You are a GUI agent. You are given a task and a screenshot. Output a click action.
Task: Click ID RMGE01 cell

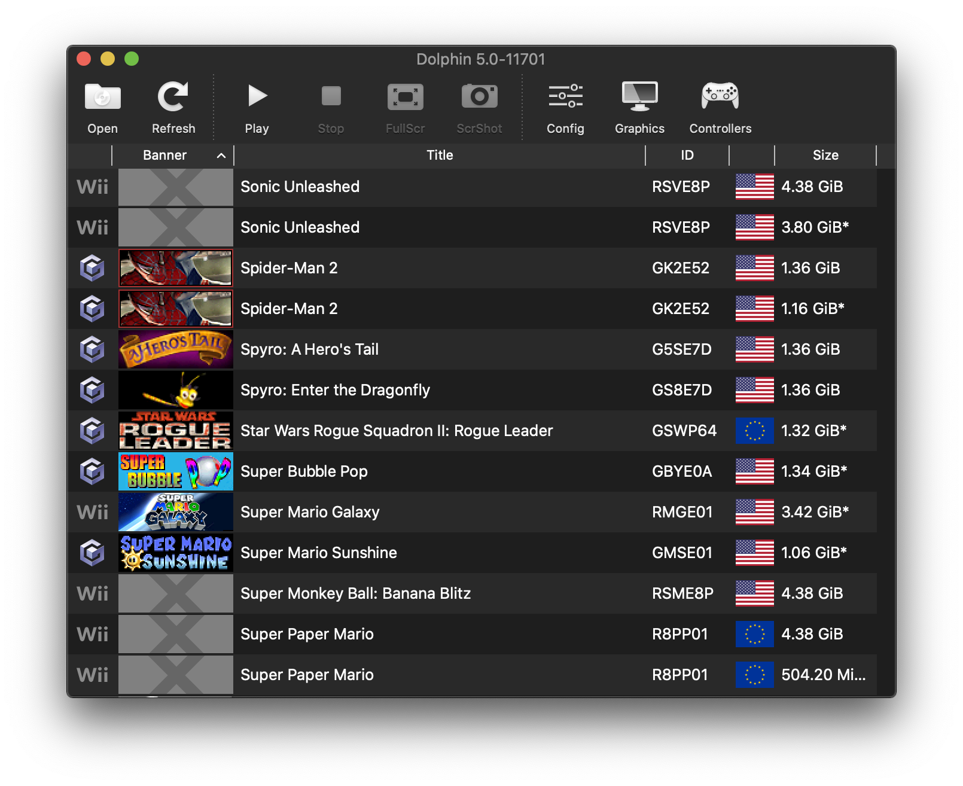[682, 512]
